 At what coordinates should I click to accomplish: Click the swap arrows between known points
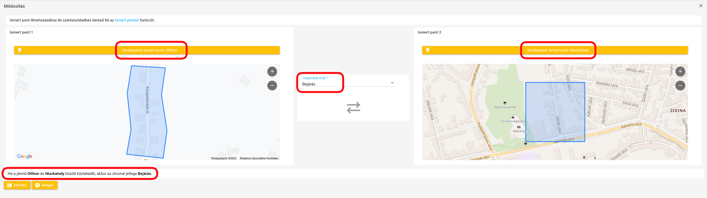353,107
